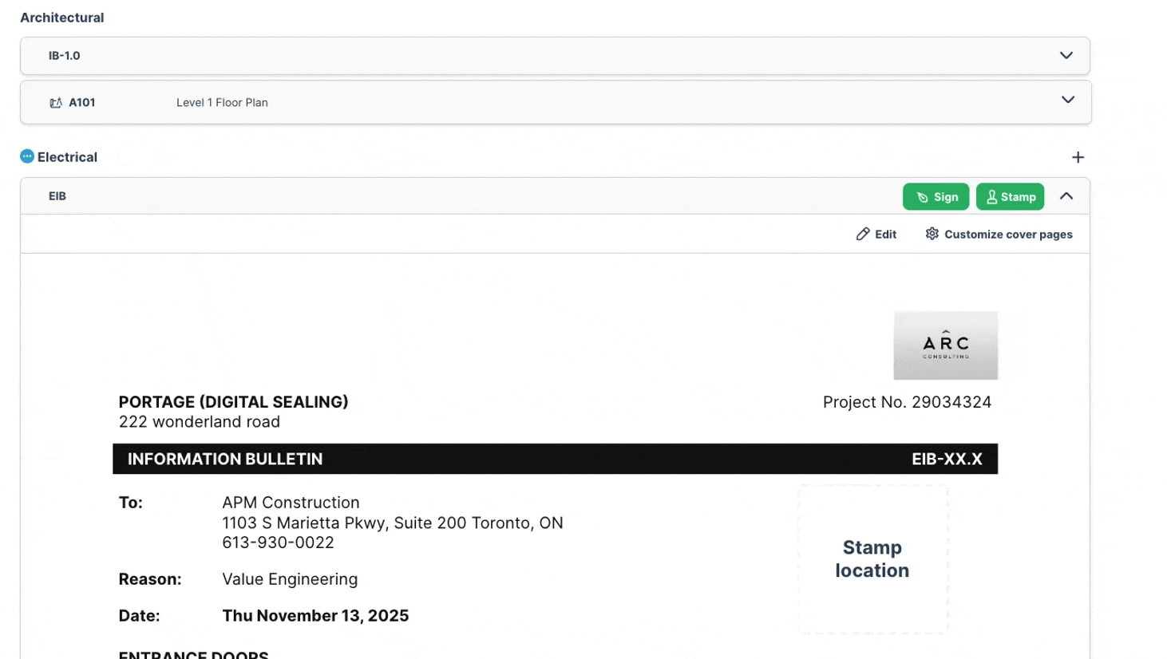This screenshot has width=1167, height=659.
Task: Click the EIB bulletin row label
Action: 57,196
